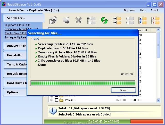Screen dimensions: 165x125
Task: Click the invert selection blue arrow icon
Action: pyautogui.click(x=143, y=20)
